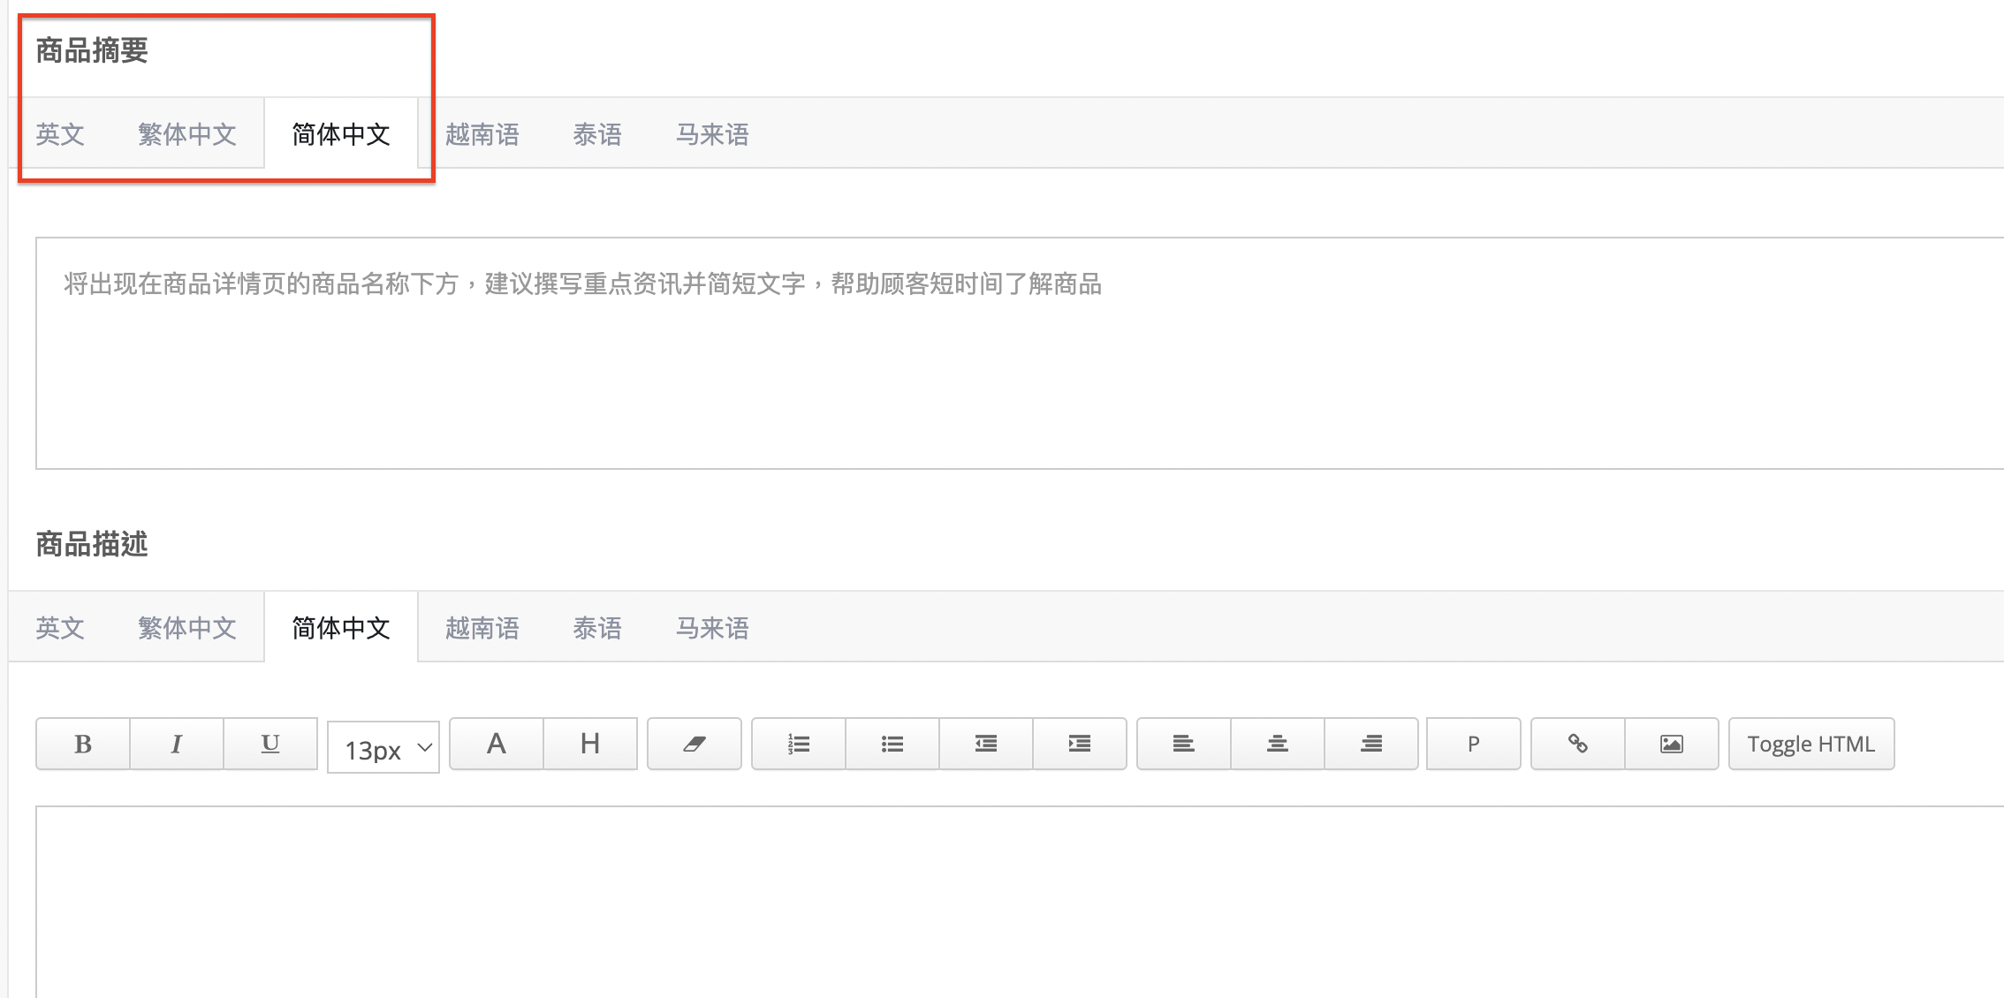The height and width of the screenshot is (998, 2004).
Task: Select 繁体中文 tab under 商品描述
Action: point(187,628)
